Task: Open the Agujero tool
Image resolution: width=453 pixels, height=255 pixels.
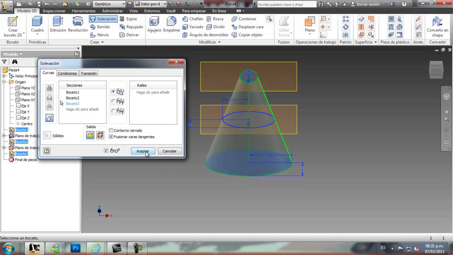Action: click(154, 25)
